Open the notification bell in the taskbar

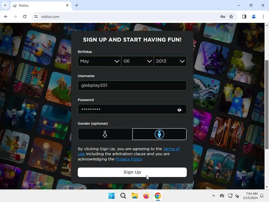[262, 196]
